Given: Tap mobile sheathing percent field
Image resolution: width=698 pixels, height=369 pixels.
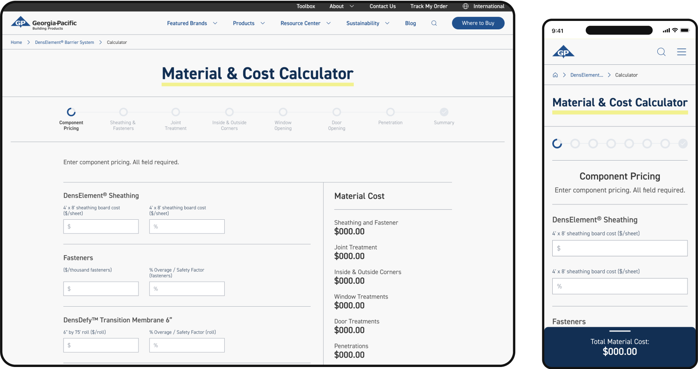Looking at the screenshot, I should [620, 286].
